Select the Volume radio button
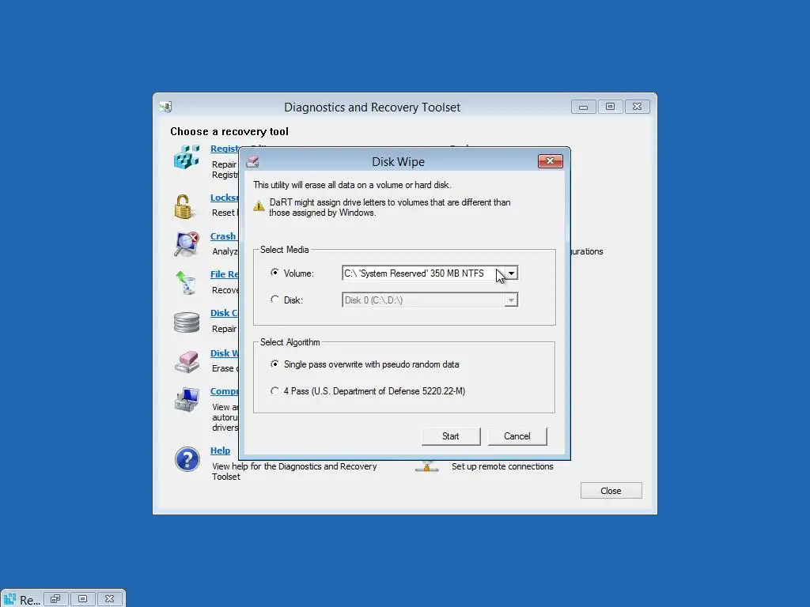The image size is (810, 607). 274,273
